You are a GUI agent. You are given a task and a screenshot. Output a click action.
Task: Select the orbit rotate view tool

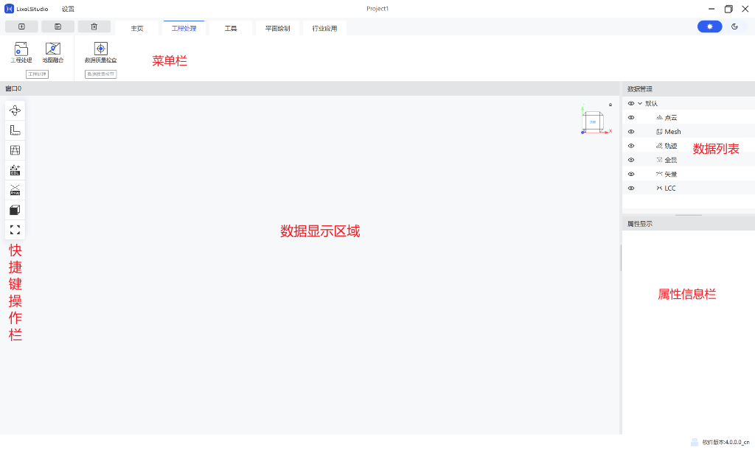[15, 110]
